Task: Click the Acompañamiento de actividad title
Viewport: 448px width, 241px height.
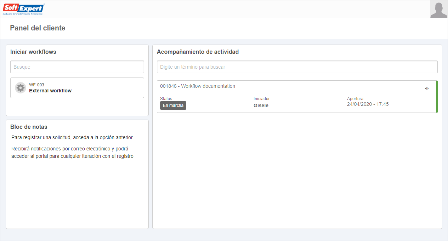Action: 198,52
